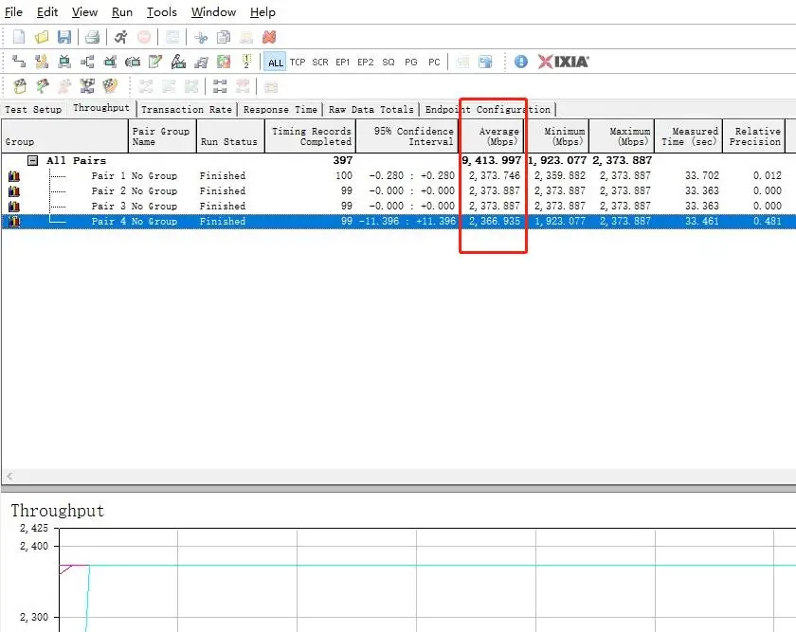Click the blue information icon beside IXIA logo

click(x=521, y=62)
